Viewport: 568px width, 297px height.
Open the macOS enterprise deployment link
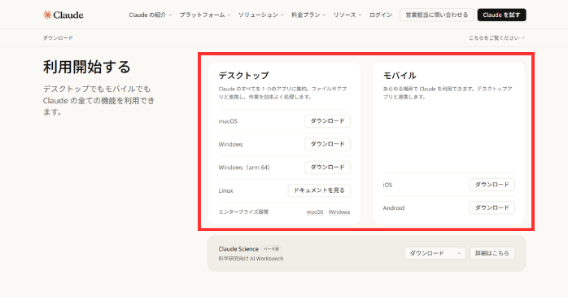315,212
